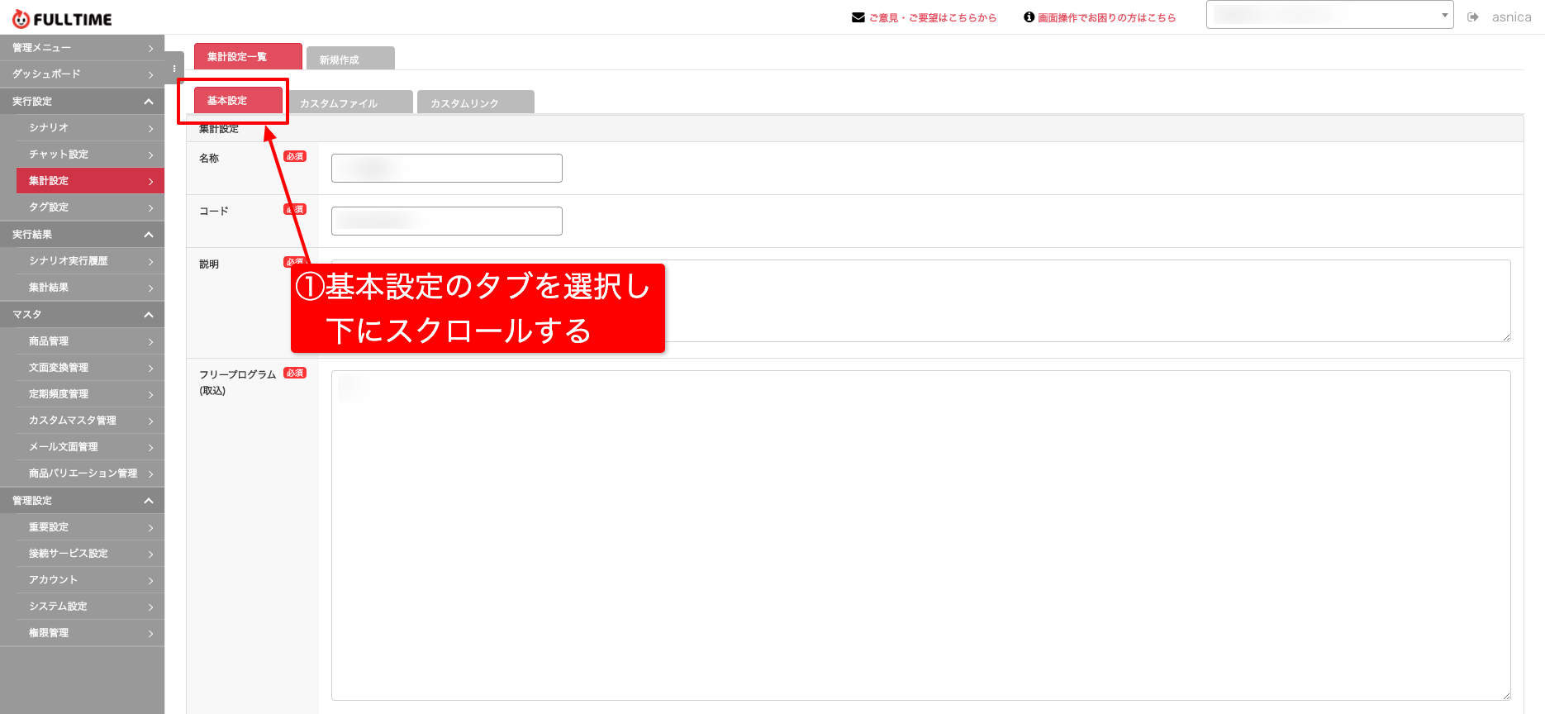Click the フリープログラム text area resize grip
The width and height of the screenshot is (1545, 714).
1506,696
